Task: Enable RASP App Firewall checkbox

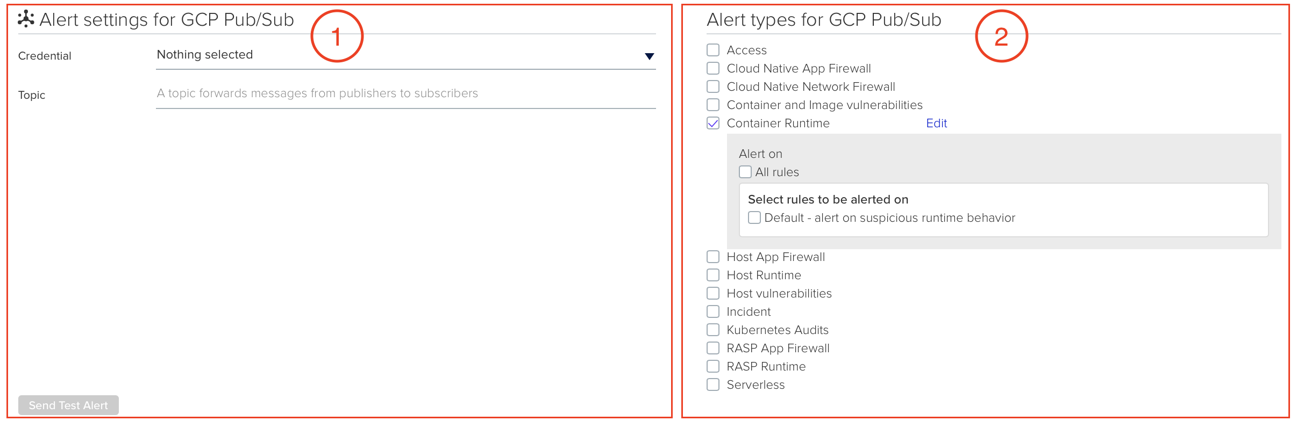Action: [713, 348]
